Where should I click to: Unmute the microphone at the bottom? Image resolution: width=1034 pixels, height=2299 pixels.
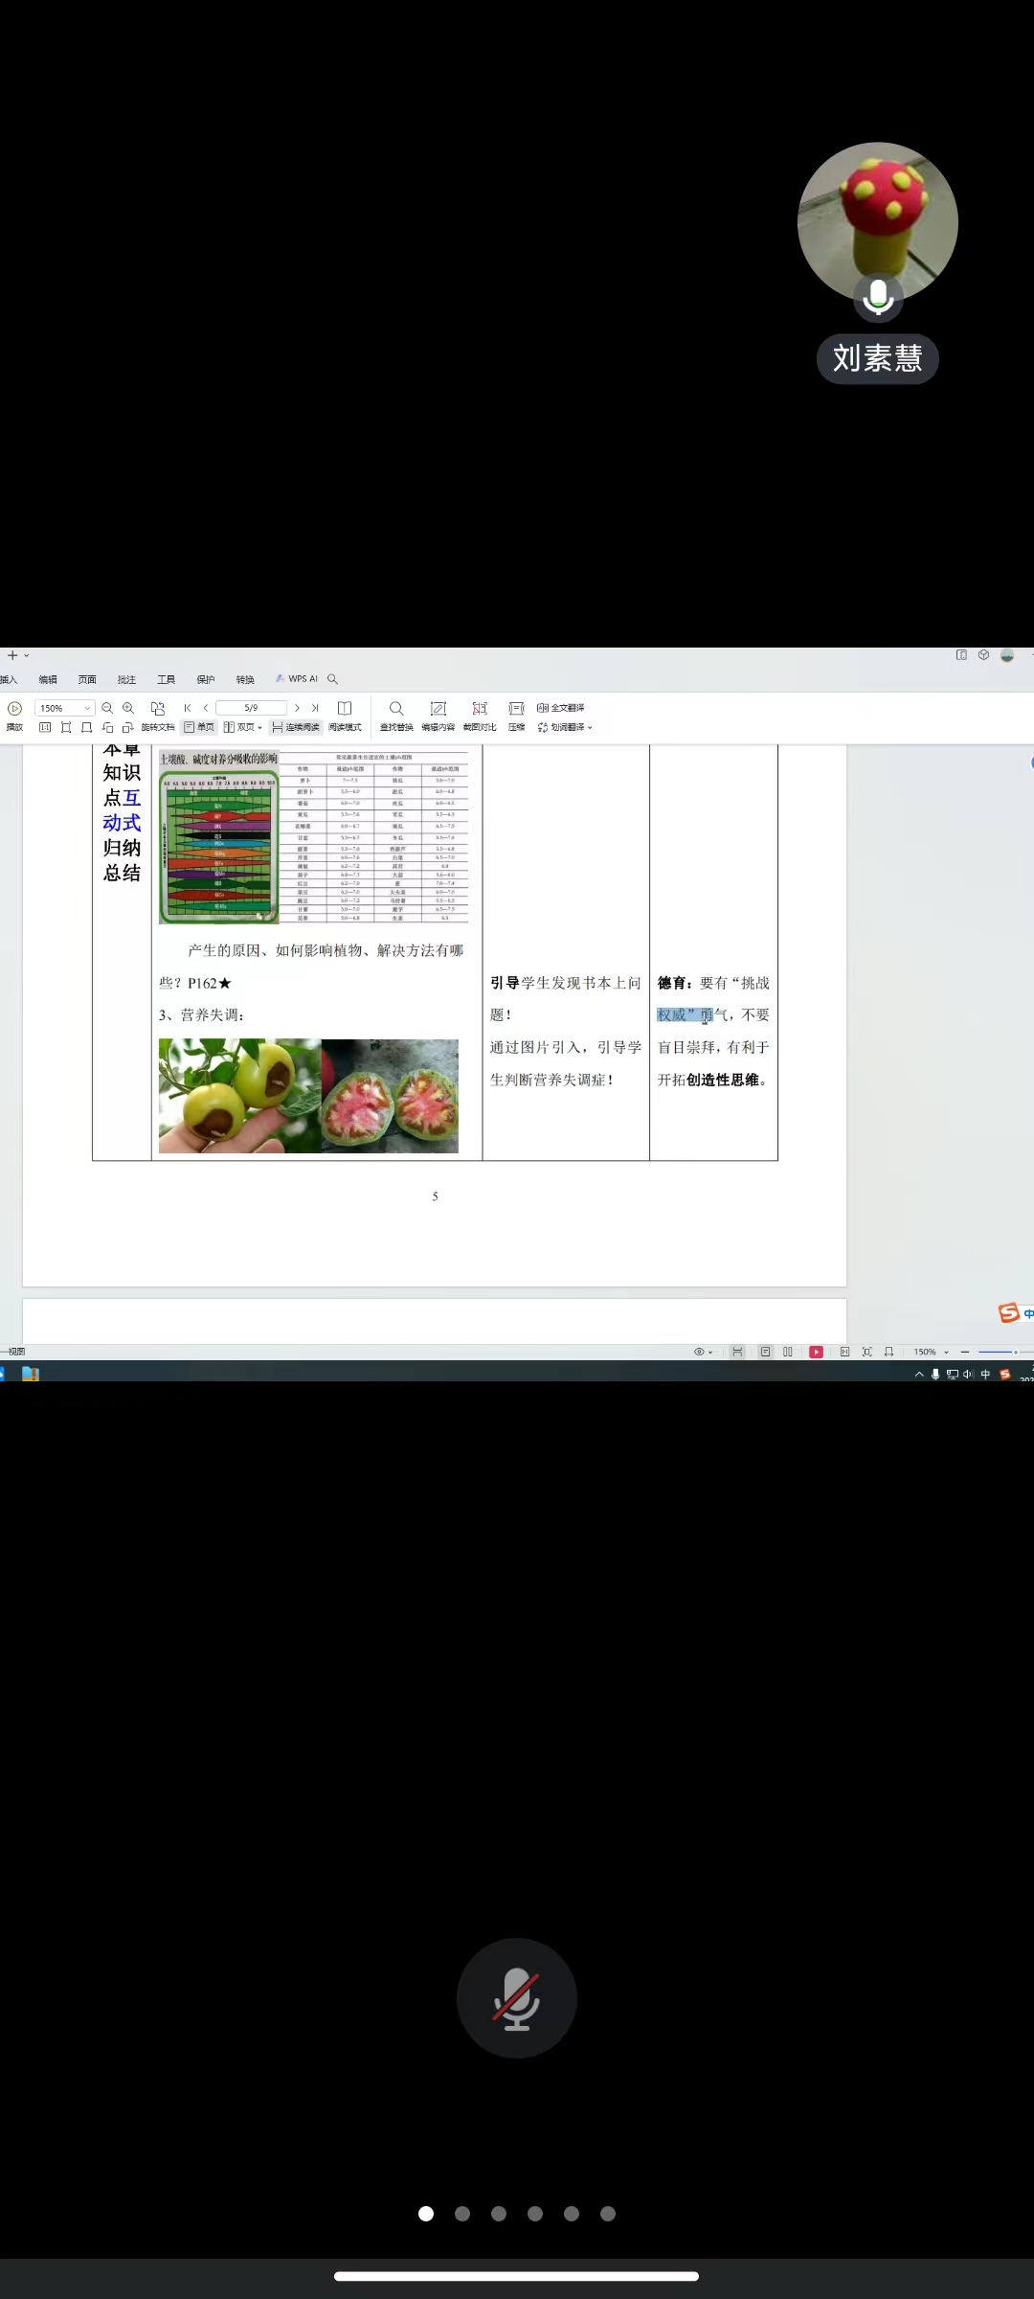point(517,1998)
